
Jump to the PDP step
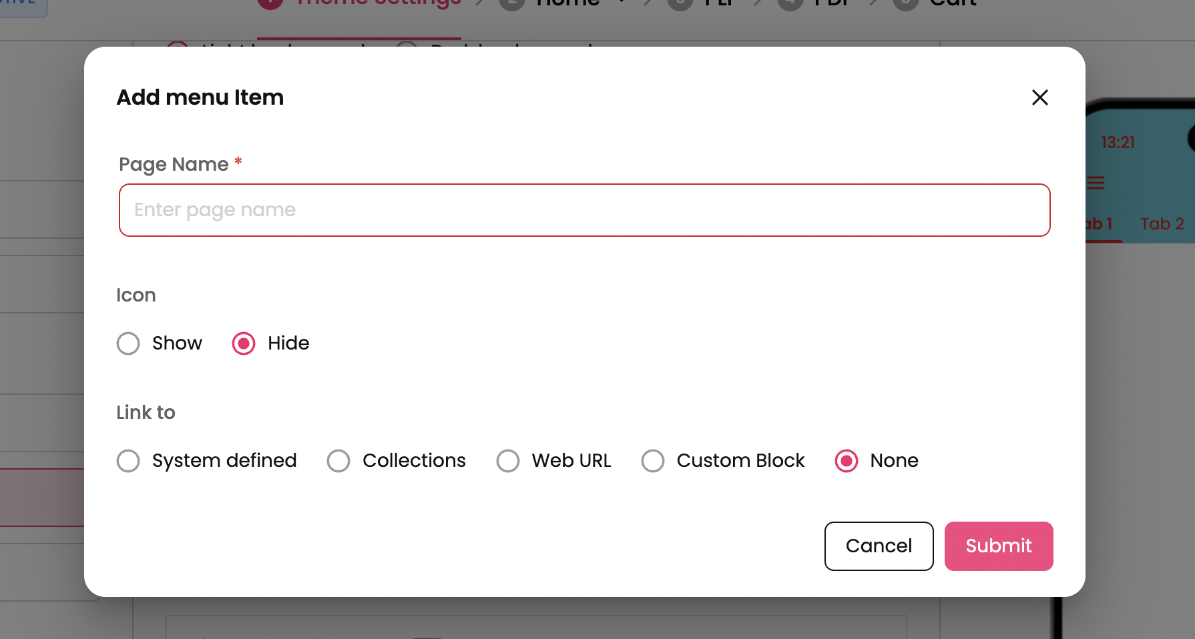(830, 3)
